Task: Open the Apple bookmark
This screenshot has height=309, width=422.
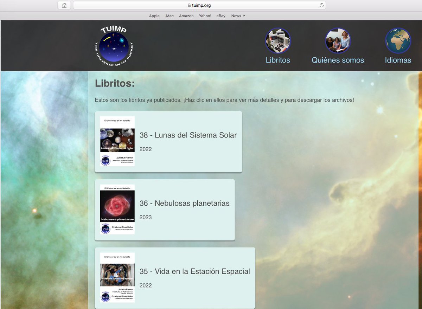Action: pos(154,16)
